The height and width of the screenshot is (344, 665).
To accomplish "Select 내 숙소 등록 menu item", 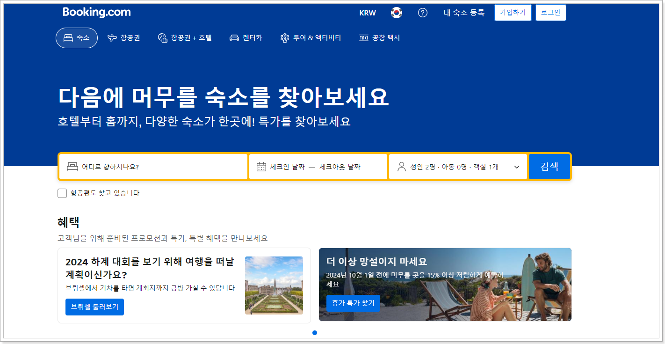I will tap(463, 13).
